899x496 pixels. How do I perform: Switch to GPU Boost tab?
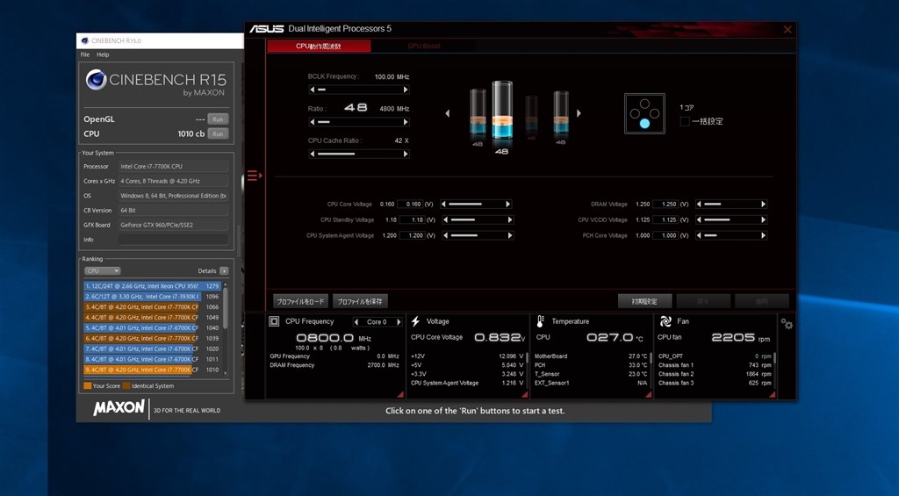point(424,46)
